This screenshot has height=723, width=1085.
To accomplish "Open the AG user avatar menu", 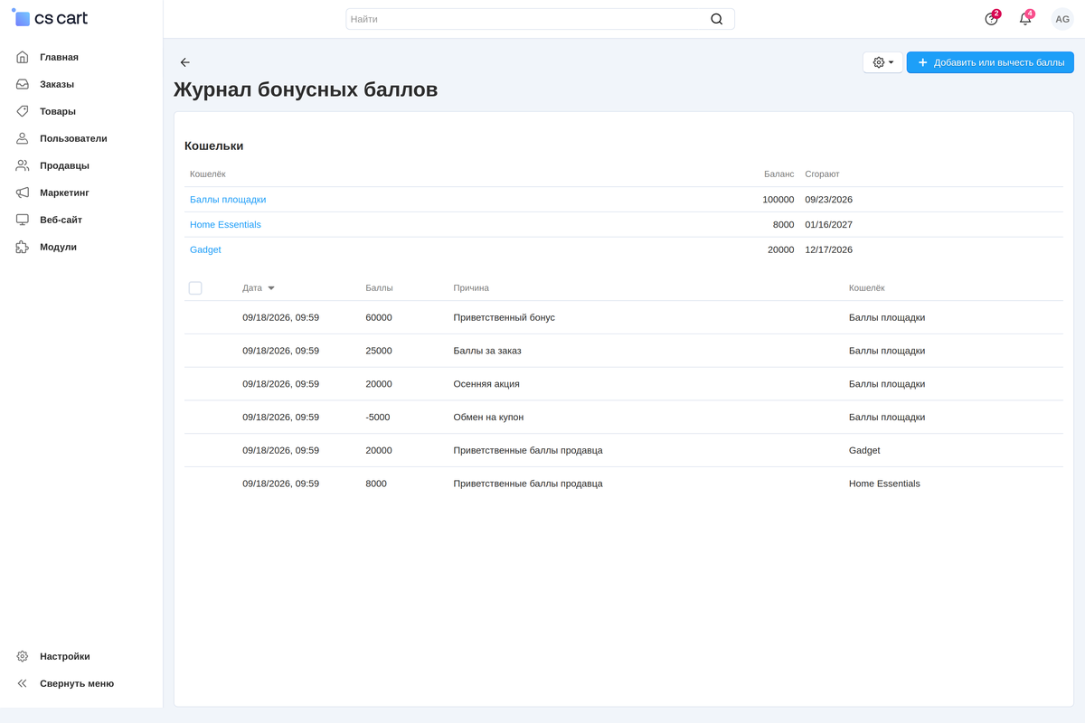I will pyautogui.click(x=1062, y=19).
